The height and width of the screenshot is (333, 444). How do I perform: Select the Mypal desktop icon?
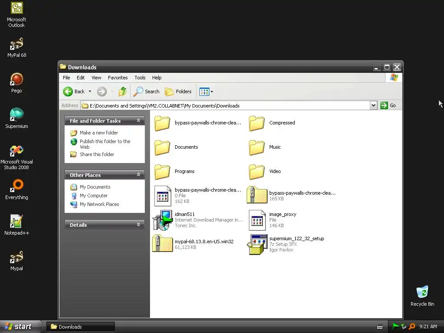[17, 261]
